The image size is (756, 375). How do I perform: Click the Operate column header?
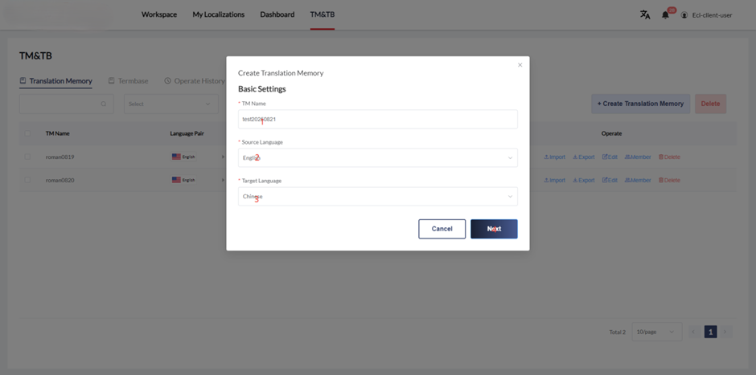(611, 133)
